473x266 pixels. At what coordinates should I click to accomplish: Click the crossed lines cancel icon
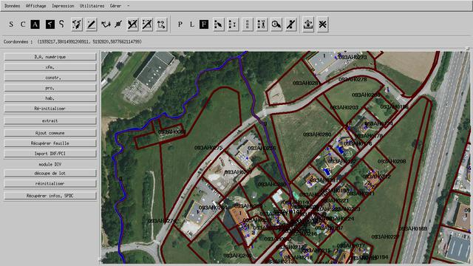(x=322, y=24)
